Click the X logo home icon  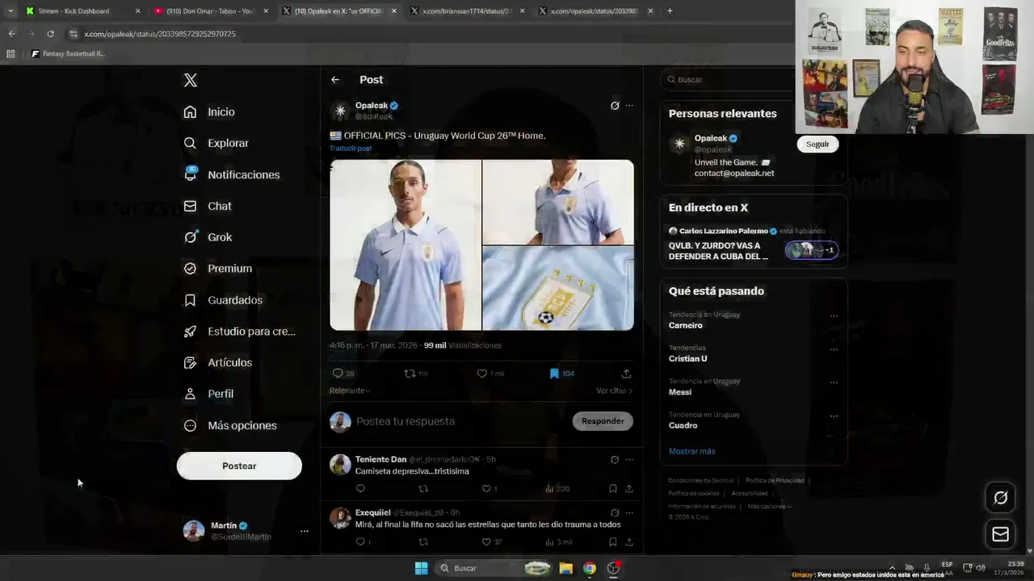(191, 80)
